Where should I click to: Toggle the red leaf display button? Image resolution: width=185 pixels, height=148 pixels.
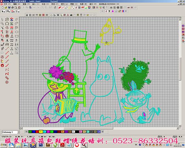[x=60, y=7]
